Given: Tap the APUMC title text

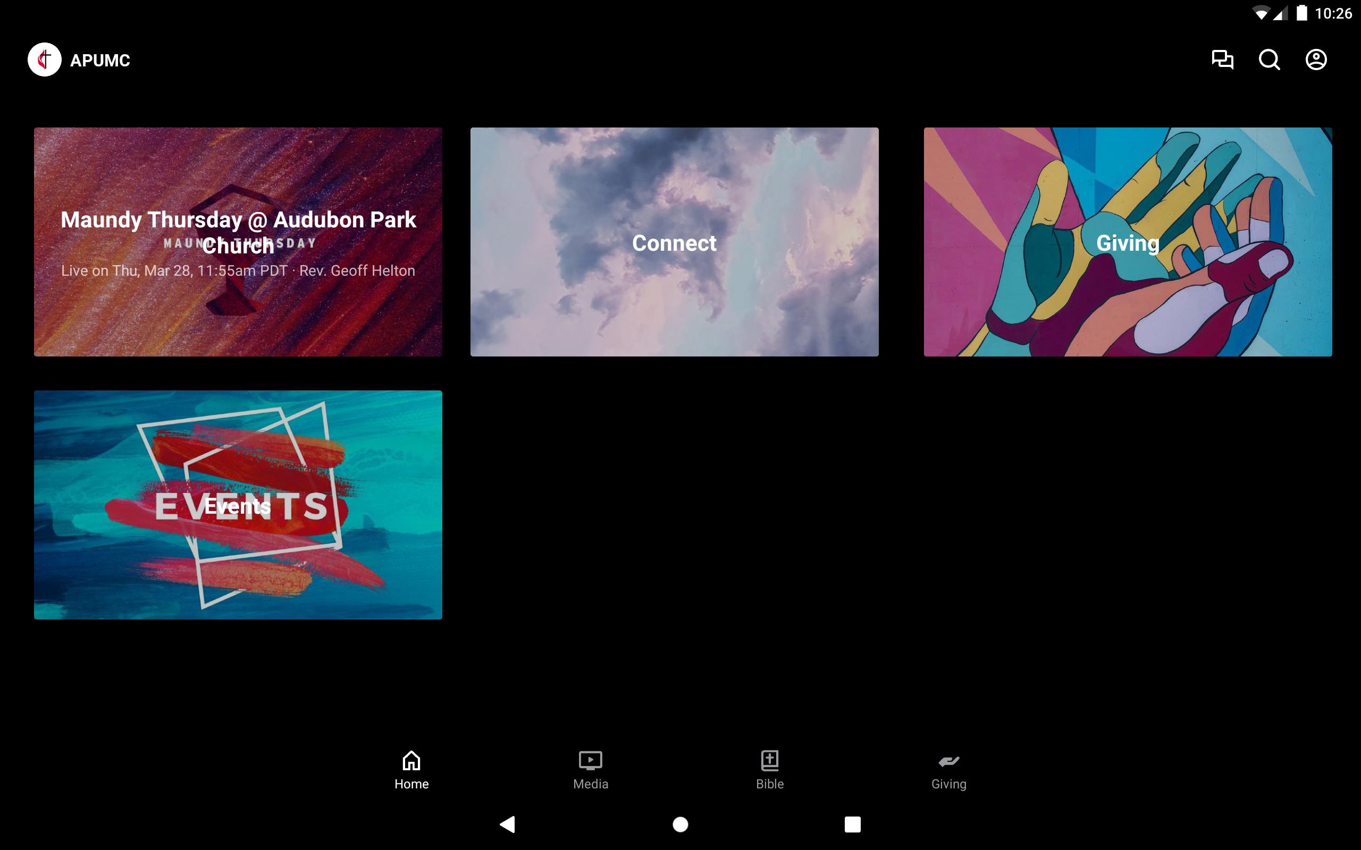Looking at the screenshot, I should tap(100, 60).
